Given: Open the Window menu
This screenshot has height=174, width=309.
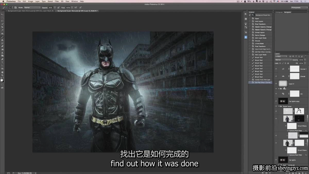Looking at the screenshot, I should coord(75,1).
